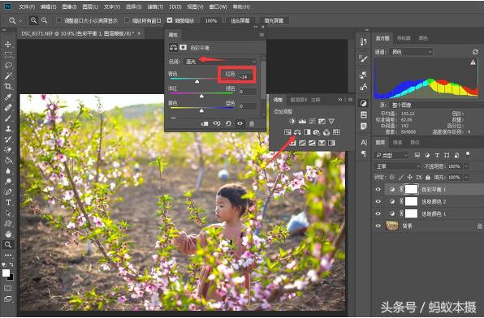Hide the 选取颜色 1 layer
This screenshot has height=318, width=484.
pos(378,213)
